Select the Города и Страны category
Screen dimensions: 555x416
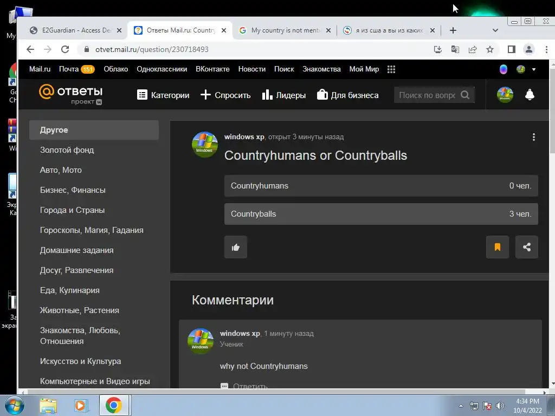coord(72,210)
